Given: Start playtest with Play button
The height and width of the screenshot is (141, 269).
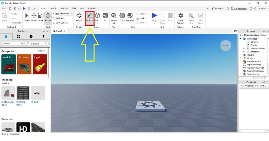Looking at the screenshot, I should (154, 17).
